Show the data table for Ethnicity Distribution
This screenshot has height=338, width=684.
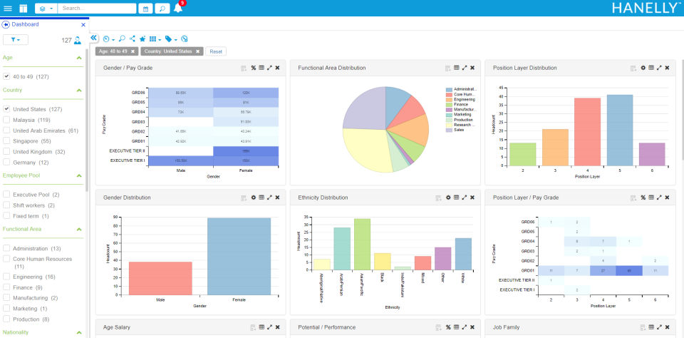point(456,198)
